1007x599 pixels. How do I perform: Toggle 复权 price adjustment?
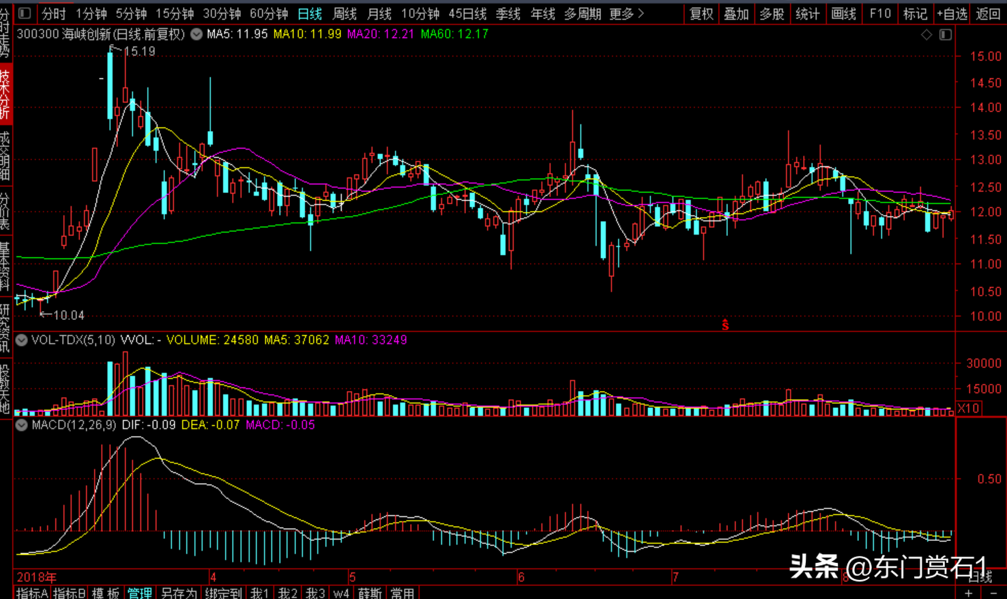click(701, 14)
